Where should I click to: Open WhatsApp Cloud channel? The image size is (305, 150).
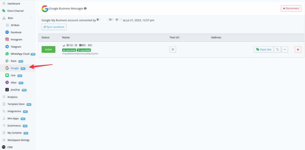pyautogui.click(x=20, y=54)
